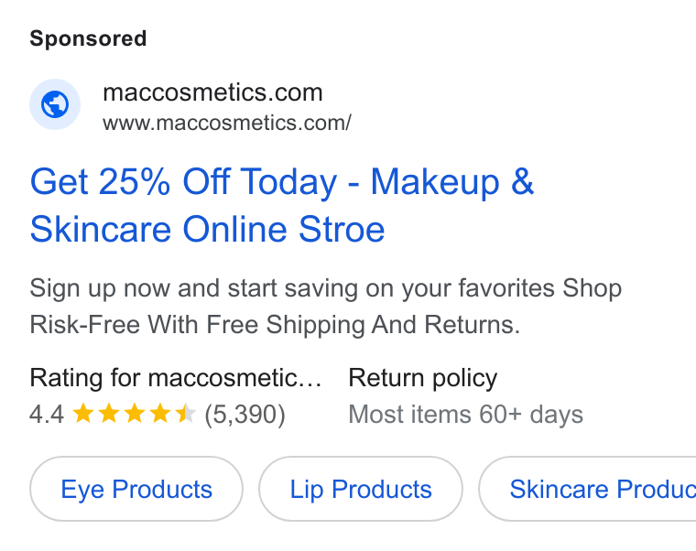Click the www.maccosmetics.com/ URL text

click(227, 123)
